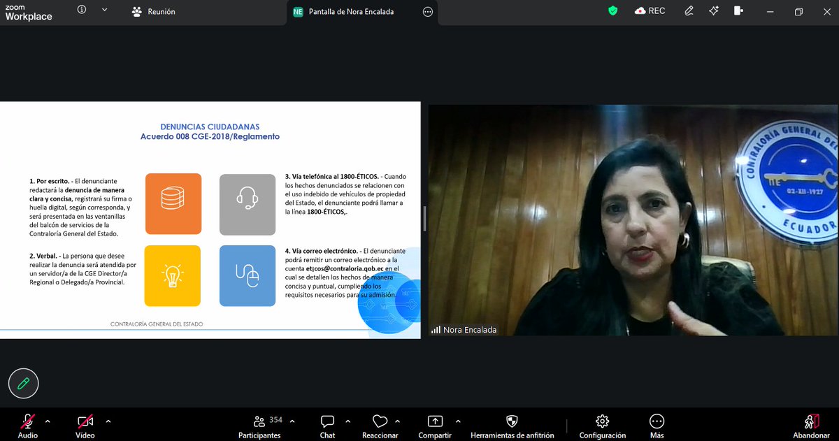The image size is (839, 441).
Task: Open Configuración settings
Action: coord(601,425)
